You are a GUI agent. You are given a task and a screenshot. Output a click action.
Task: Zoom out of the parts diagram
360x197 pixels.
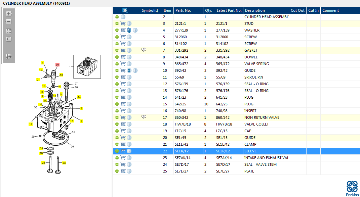pyautogui.click(x=9, y=22)
